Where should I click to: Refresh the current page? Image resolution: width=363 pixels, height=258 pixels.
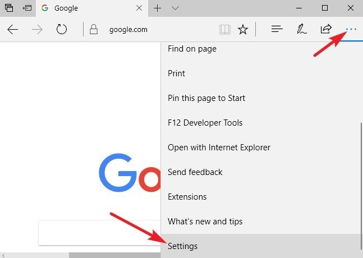click(x=63, y=30)
